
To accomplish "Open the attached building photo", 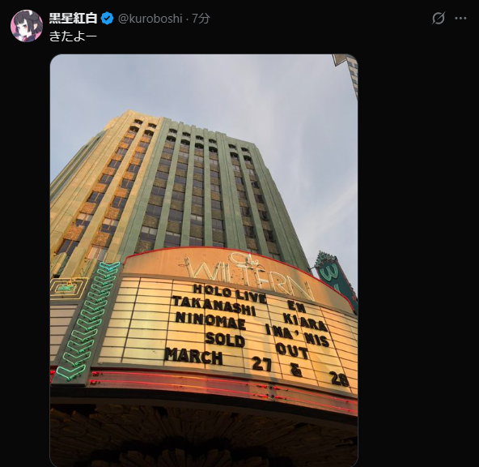I will pyautogui.click(x=204, y=260).
